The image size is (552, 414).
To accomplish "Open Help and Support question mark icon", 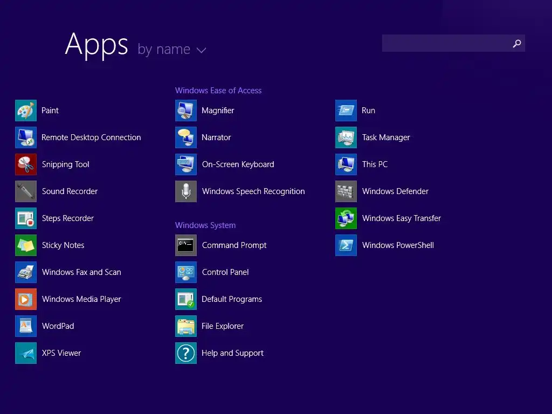I will 186,353.
